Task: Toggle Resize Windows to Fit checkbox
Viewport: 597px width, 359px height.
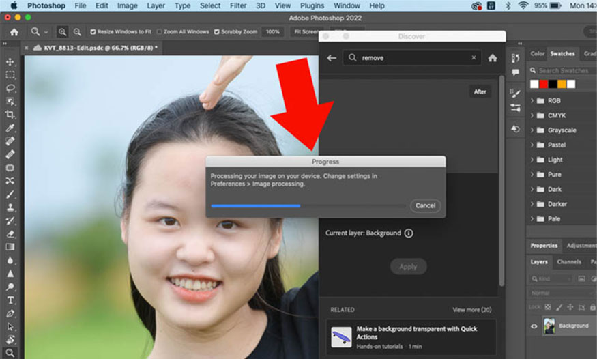Action: 93,32
